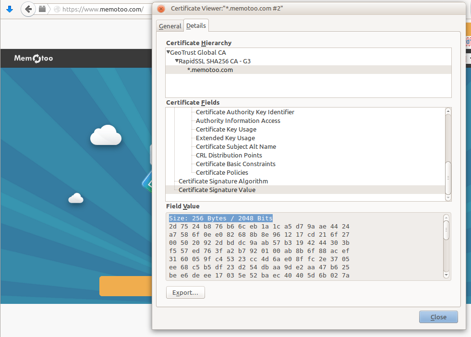The height and width of the screenshot is (337, 471).
Task: Click the Field Value scroll up arrow
Action: tap(446, 218)
